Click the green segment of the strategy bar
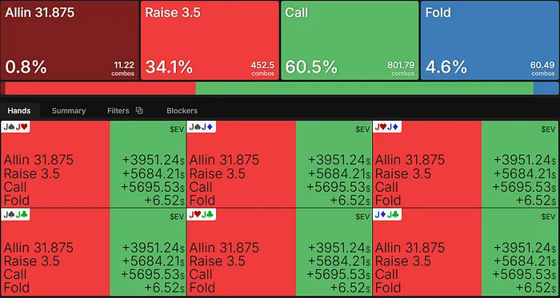Screen dimensions: 560x298 pyautogui.click(x=364, y=88)
